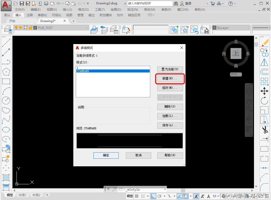
Task: Toggle Ortho mode in status bar
Action: pyautogui.click(x=153, y=196)
